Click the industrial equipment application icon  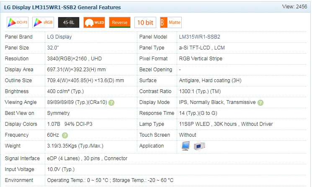coord(200,146)
